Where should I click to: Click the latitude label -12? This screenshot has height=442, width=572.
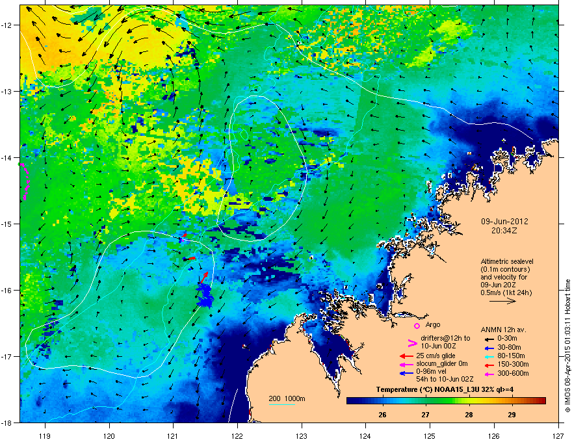point(7,25)
